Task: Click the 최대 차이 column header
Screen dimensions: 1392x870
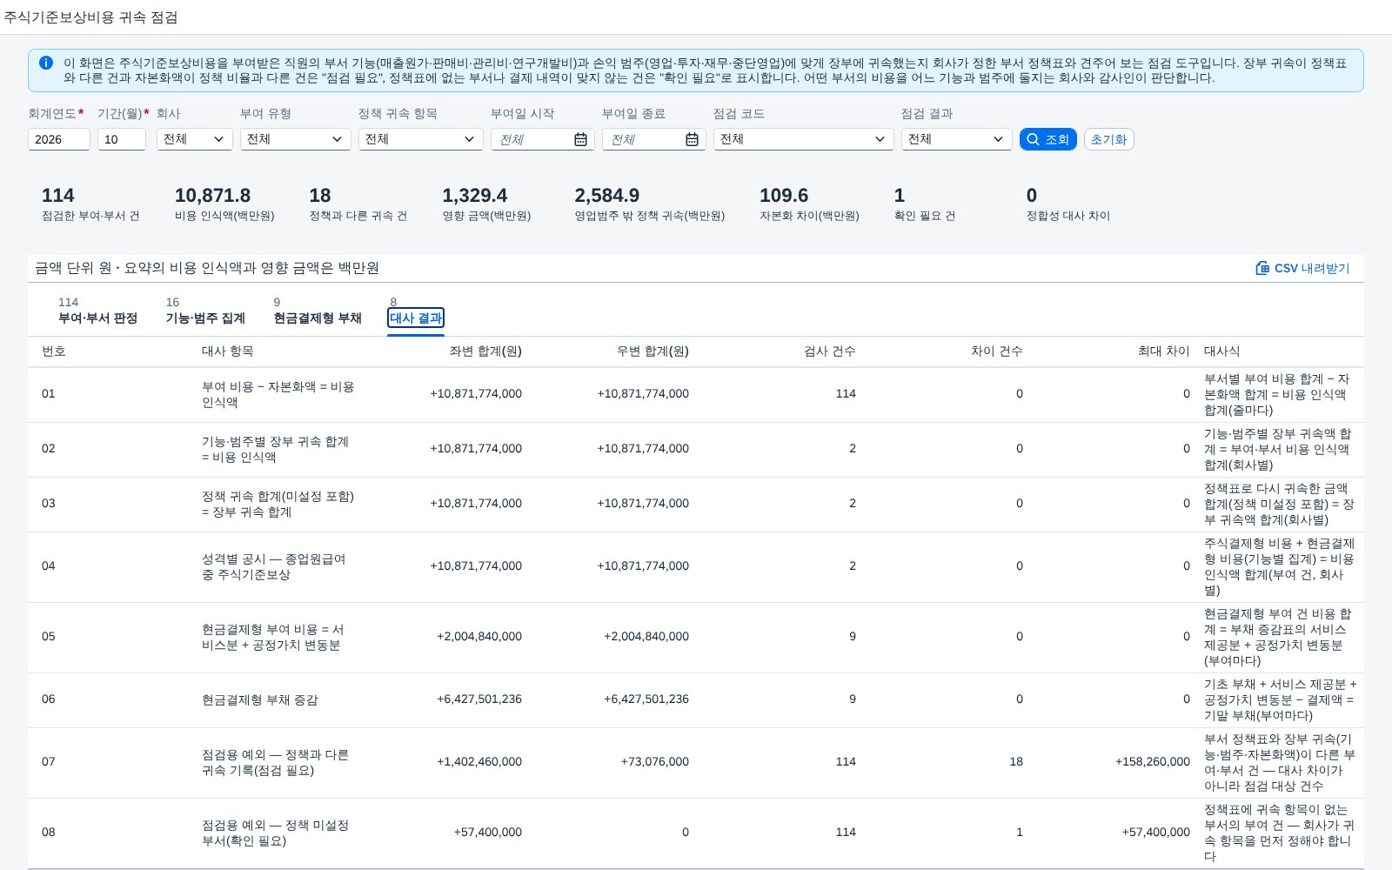Action: tap(1164, 351)
